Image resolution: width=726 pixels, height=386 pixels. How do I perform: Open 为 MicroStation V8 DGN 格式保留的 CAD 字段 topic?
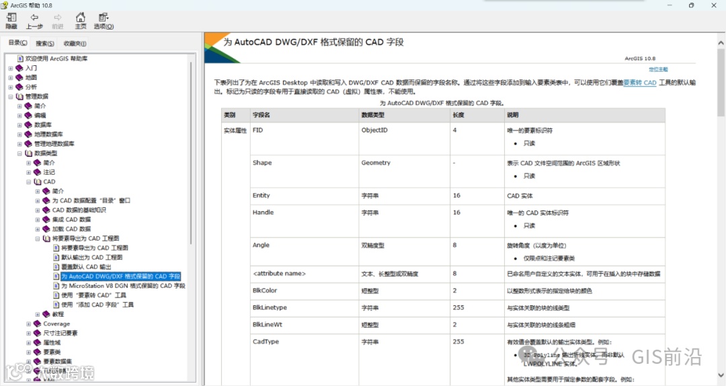coord(123,286)
